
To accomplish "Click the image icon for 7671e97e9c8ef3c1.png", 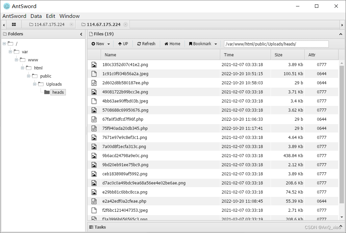I will pos(94,138).
